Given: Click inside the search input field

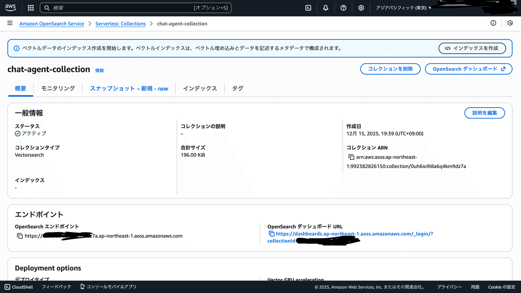Looking at the screenshot, I should coord(130,7).
